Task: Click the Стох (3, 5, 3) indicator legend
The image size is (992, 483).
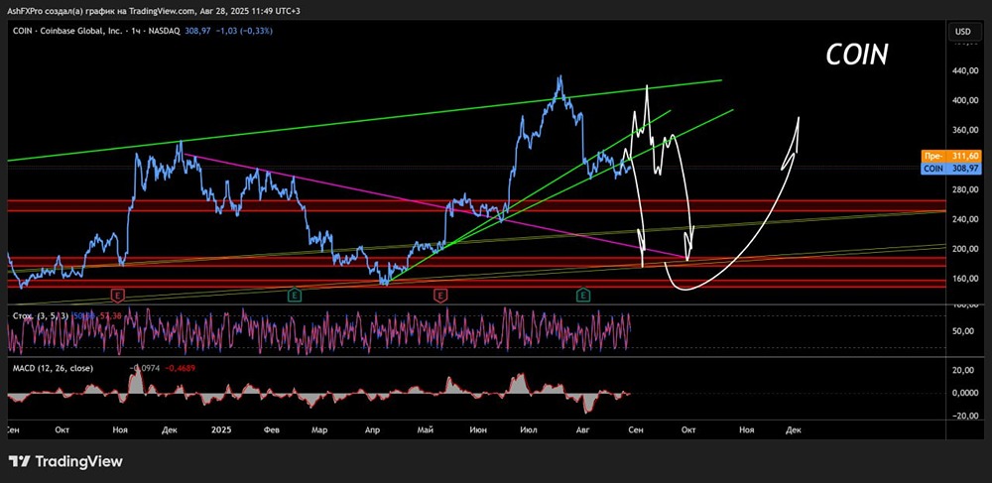Action: click(x=41, y=315)
